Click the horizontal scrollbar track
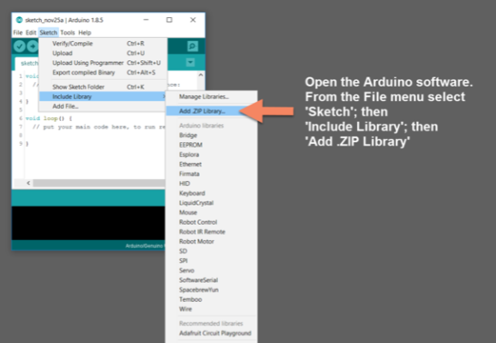Screen dimensions: 496x343 click(x=99, y=183)
